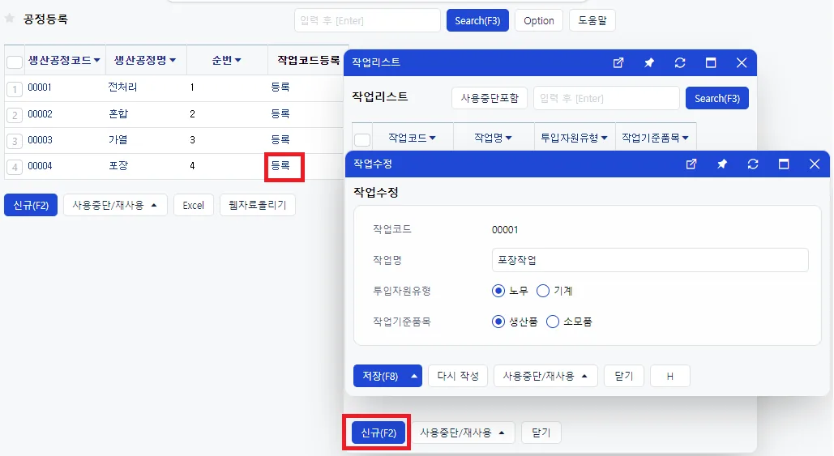Screen dimensions: 834x456
Task: Close the 작업리스트 window
Action: pos(742,62)
